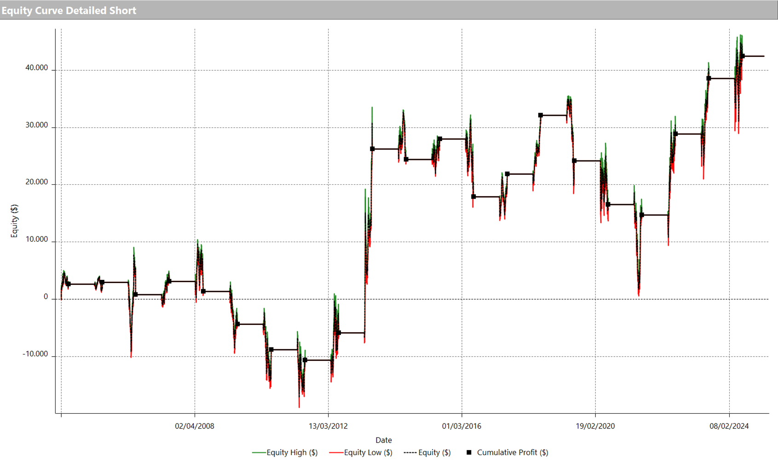Select the 01/03/2016 date label

tap(461, 426)
